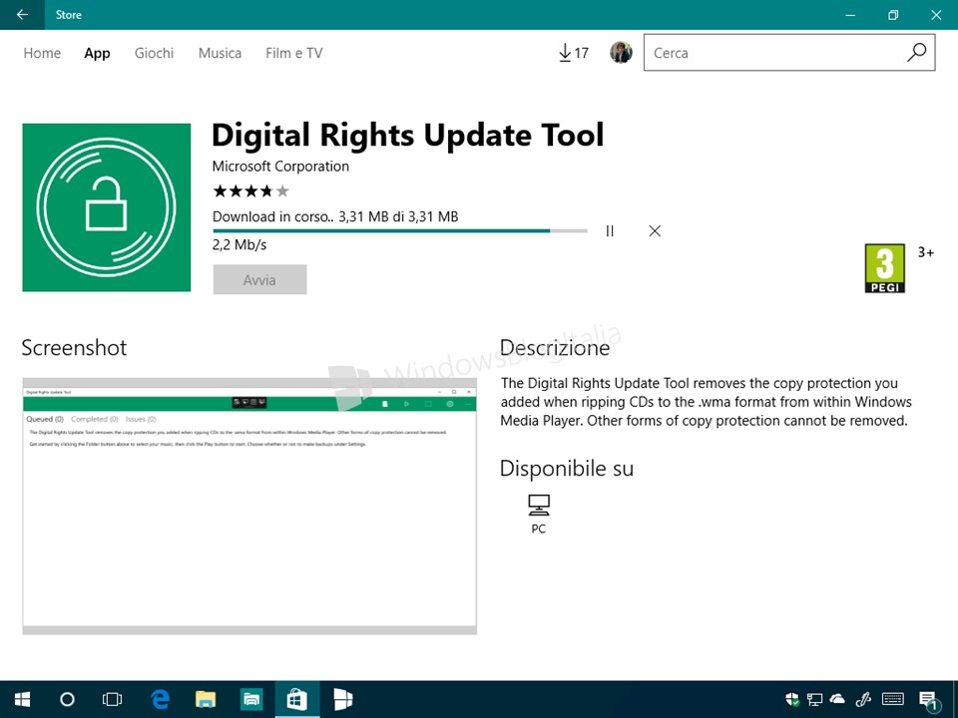Minimize the Store window
This screenshot has height=718, width=958.
click(x=850, y=15)
